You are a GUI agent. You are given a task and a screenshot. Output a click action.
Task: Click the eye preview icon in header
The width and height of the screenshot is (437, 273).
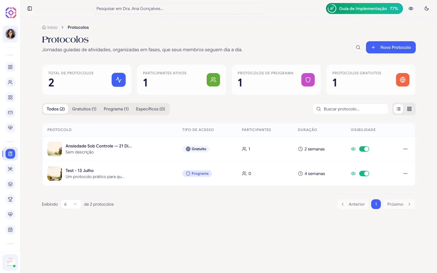pyautogui.click(x=411, y=8)
